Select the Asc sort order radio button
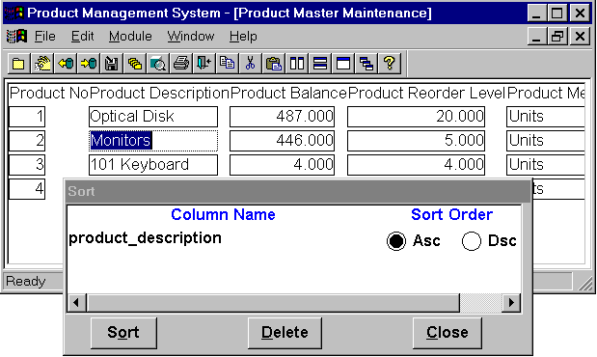 pyautogui.click(x=396, y=241)
